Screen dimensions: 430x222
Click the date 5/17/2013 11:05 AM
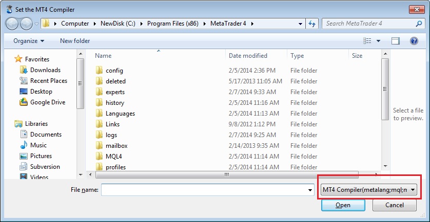coord(256,81)
